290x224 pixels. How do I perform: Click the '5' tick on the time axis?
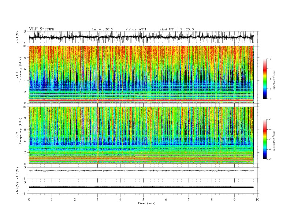click(143, 199)
